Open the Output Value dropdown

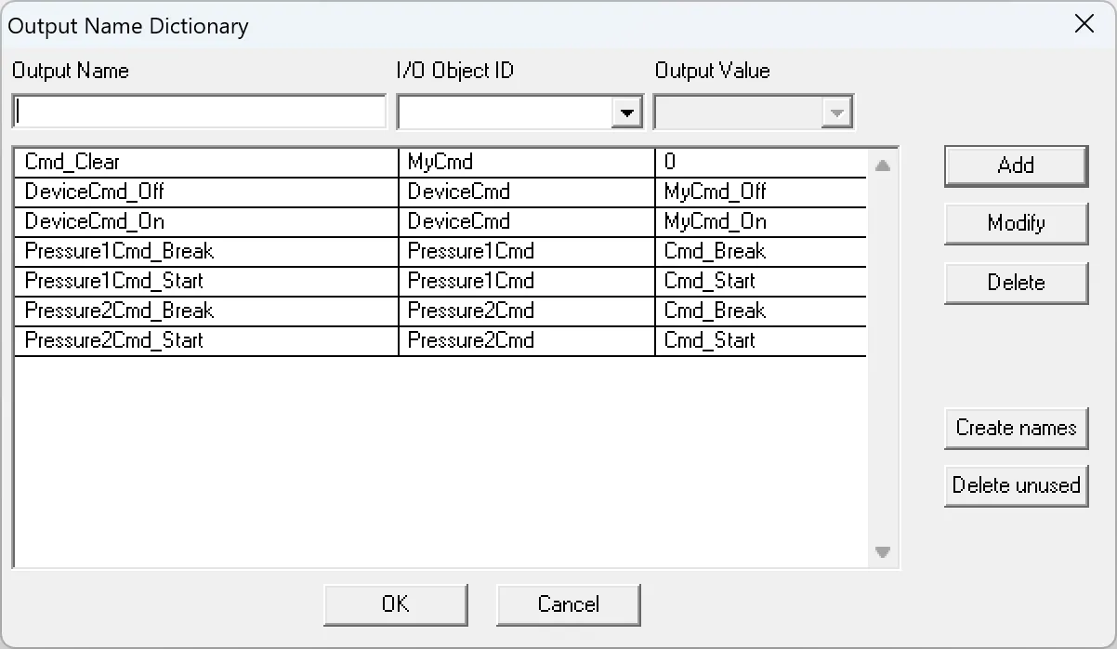tap(835, 112)
